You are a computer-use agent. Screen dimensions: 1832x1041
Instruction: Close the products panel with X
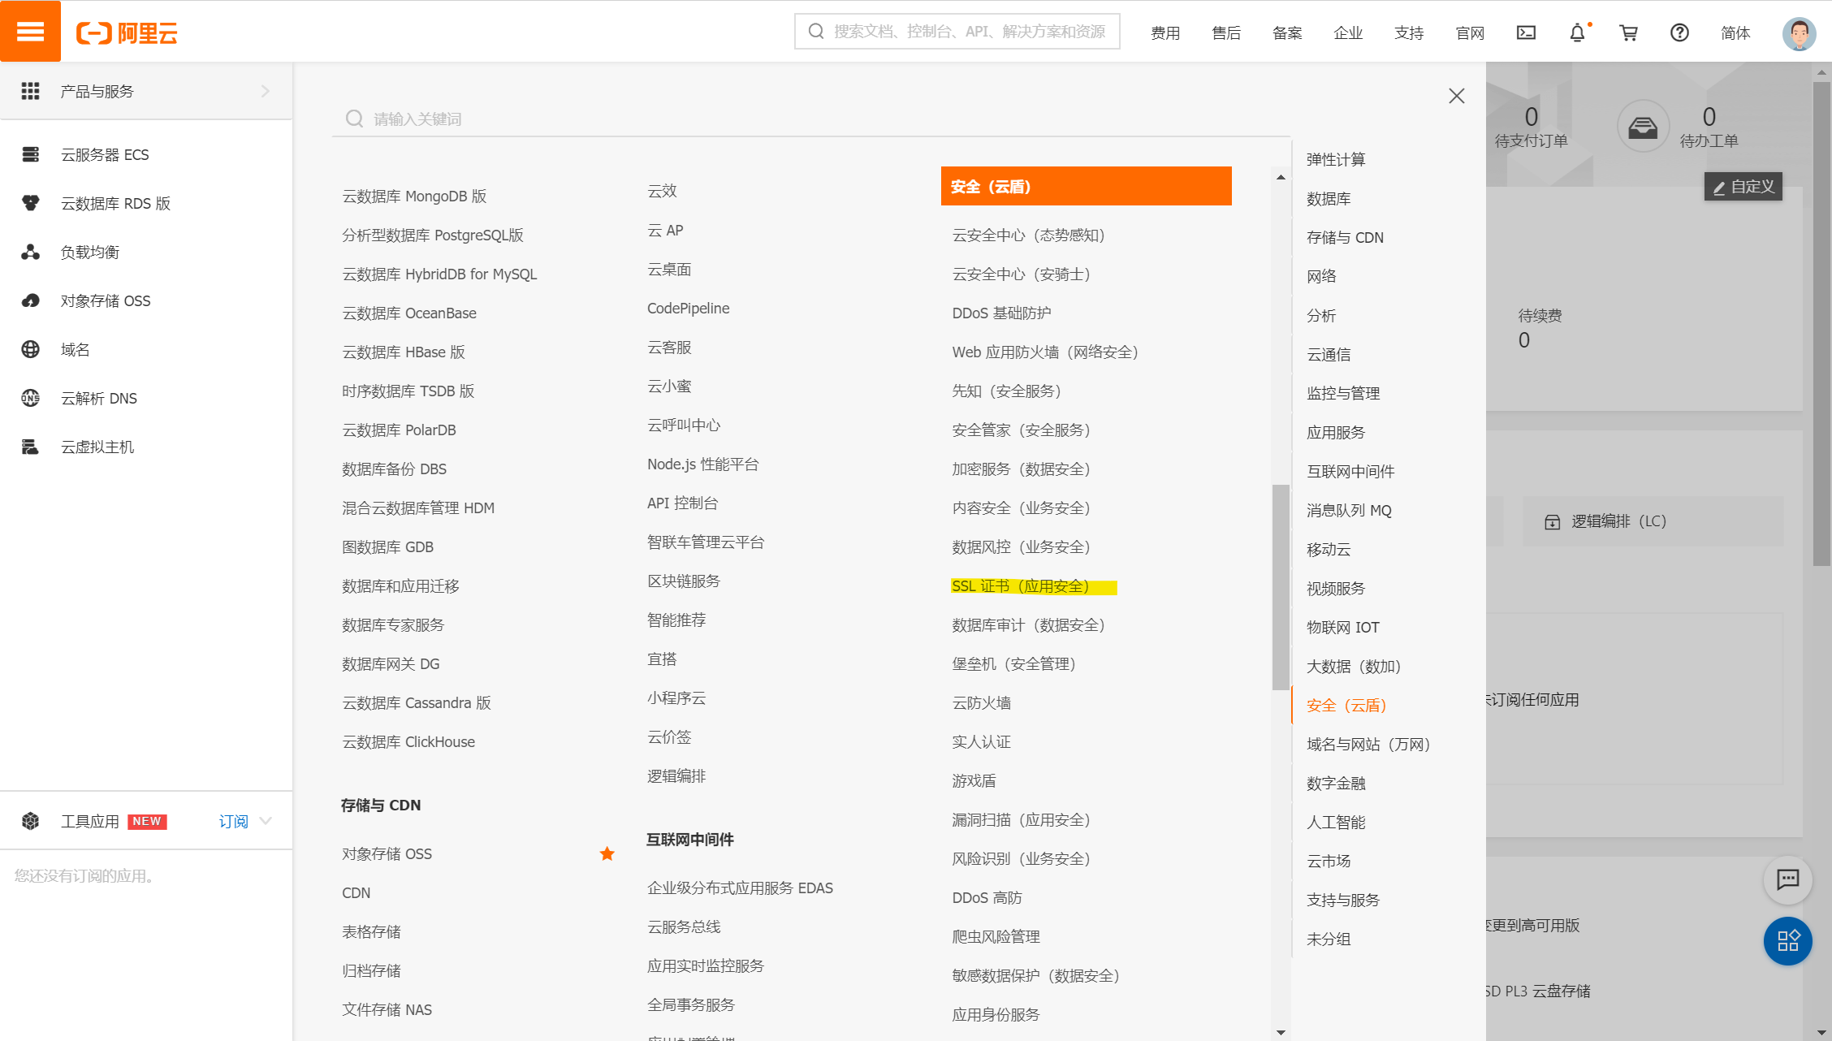[x=1456, y=96]
